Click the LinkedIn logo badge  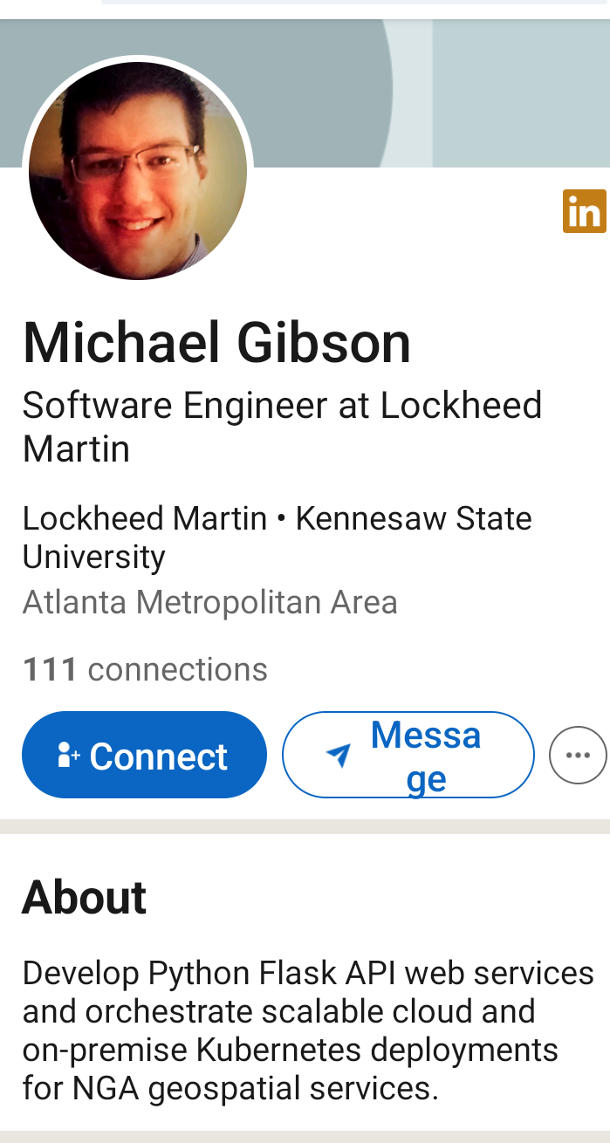tap(584, 211)
